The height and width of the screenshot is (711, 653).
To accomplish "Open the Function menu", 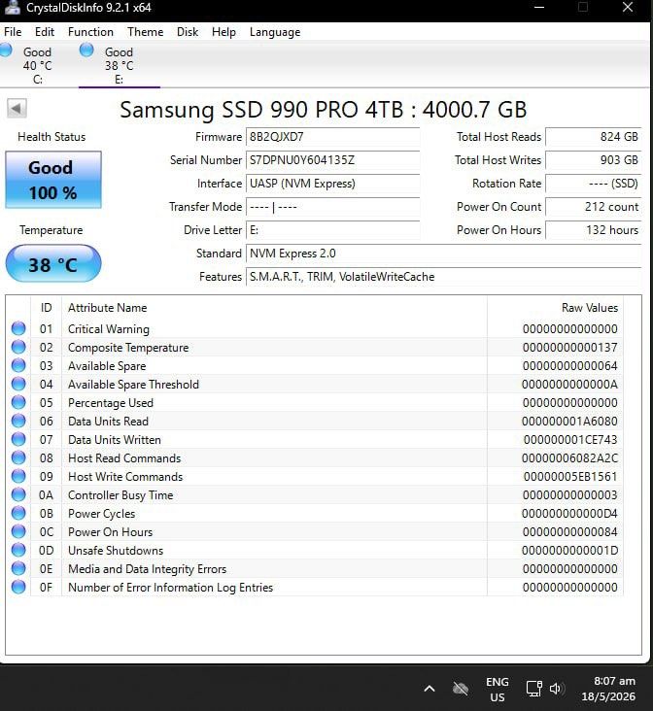I will (90, 32).
